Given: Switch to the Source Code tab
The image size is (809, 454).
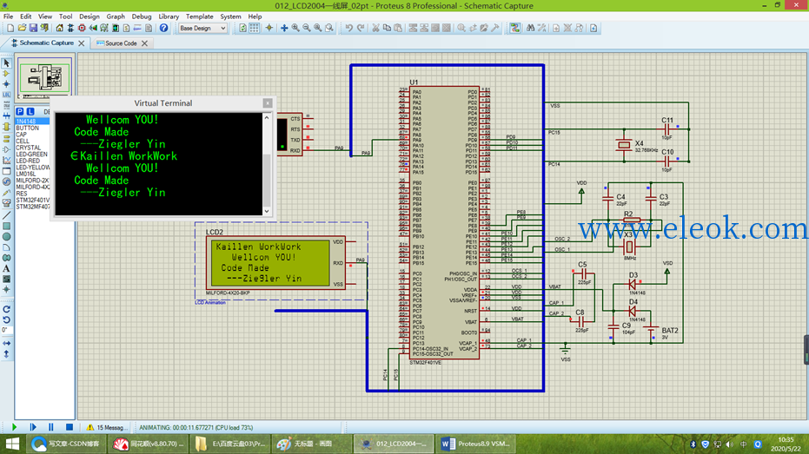Looking at the screenshot, I should pyautogui.click(x=122, y=43).
